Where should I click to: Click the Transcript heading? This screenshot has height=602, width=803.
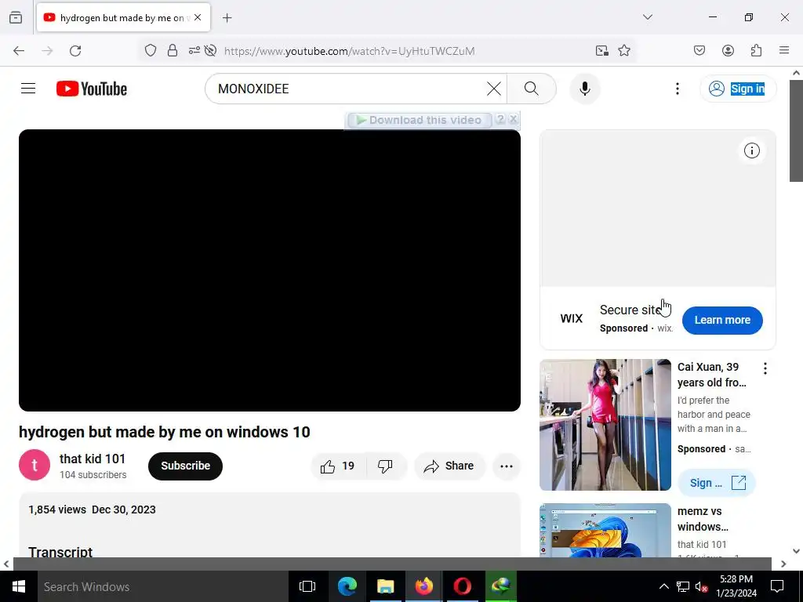[60, 551]
